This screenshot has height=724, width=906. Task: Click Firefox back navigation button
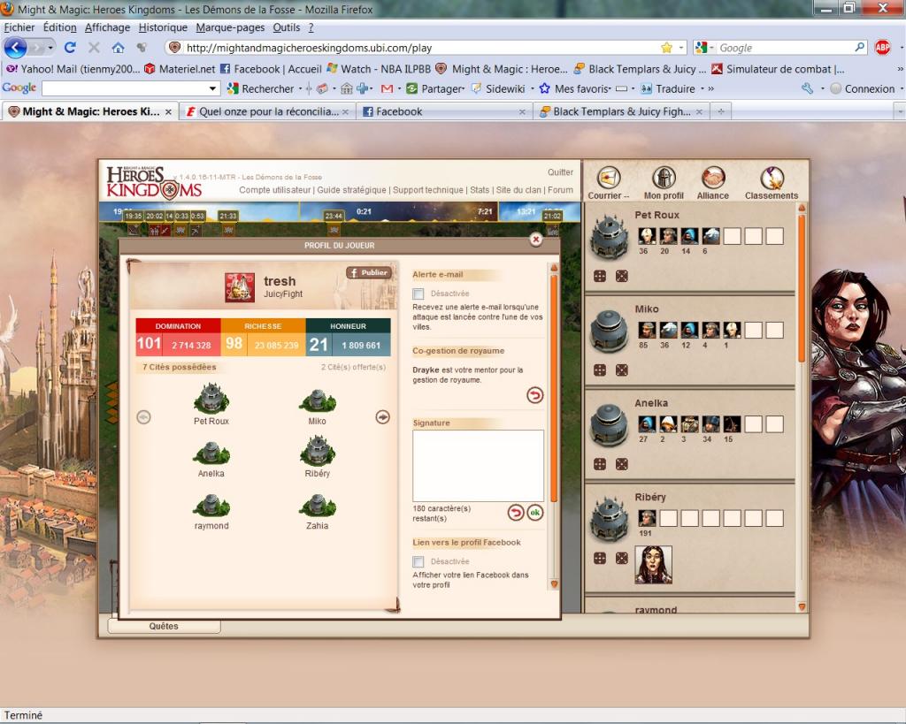click(x=15, y=48)
